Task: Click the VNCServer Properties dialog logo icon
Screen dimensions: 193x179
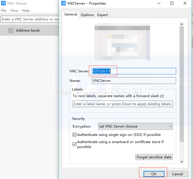Action: 63,3
